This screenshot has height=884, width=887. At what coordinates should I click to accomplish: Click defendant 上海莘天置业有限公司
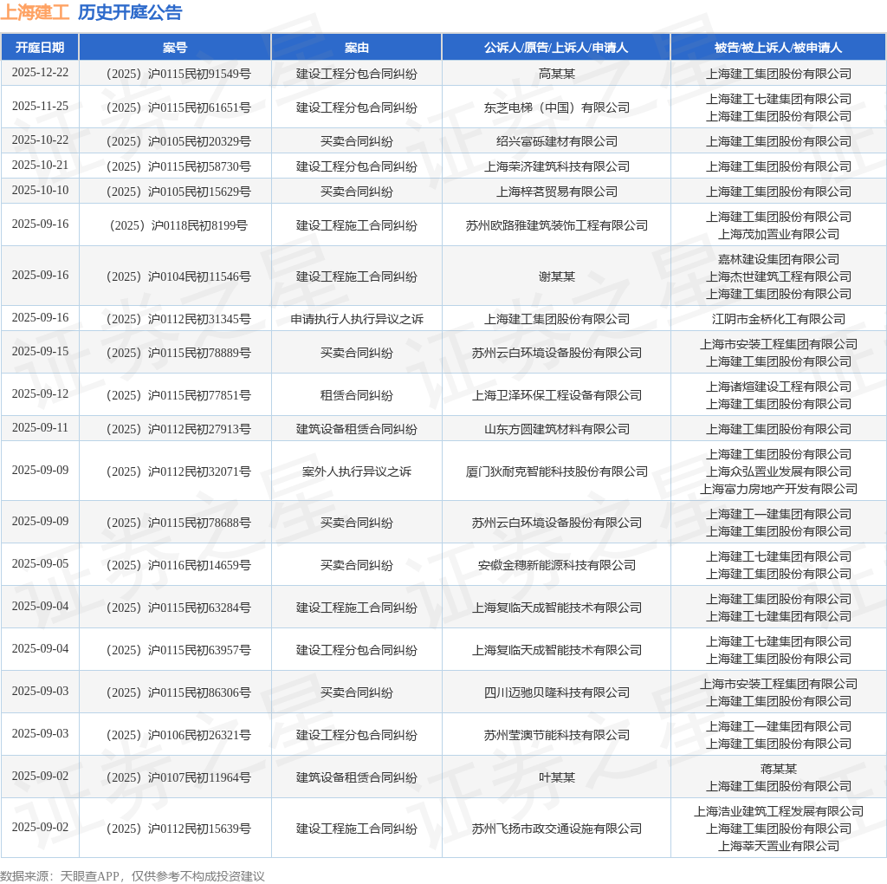click(x=779, y=846)
